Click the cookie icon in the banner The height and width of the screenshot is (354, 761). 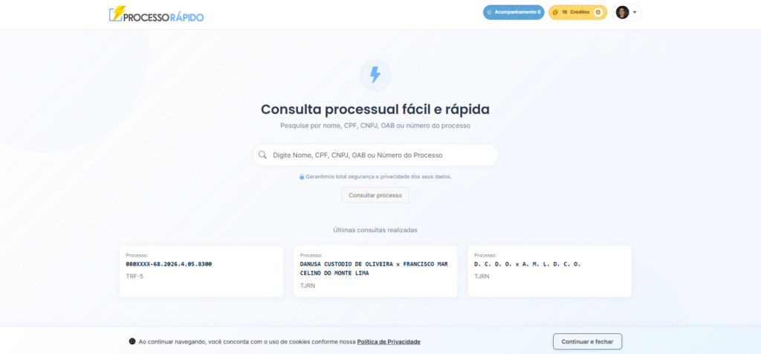[x=132, y=341]
